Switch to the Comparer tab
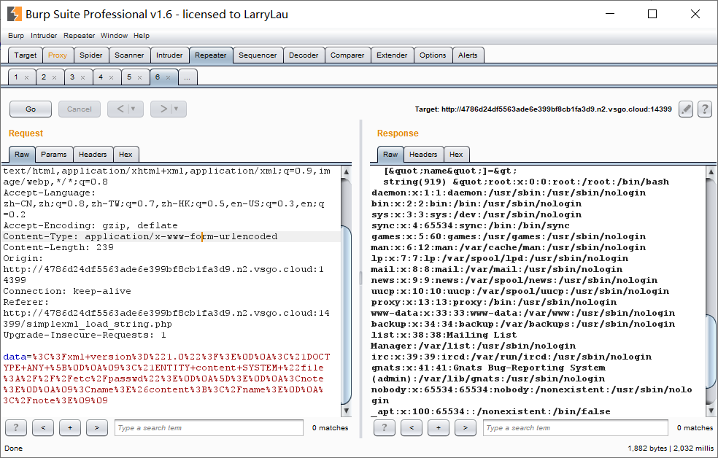The height and width of the screenshot is (458, 718). pyautogui.click(x=347, y=55)
